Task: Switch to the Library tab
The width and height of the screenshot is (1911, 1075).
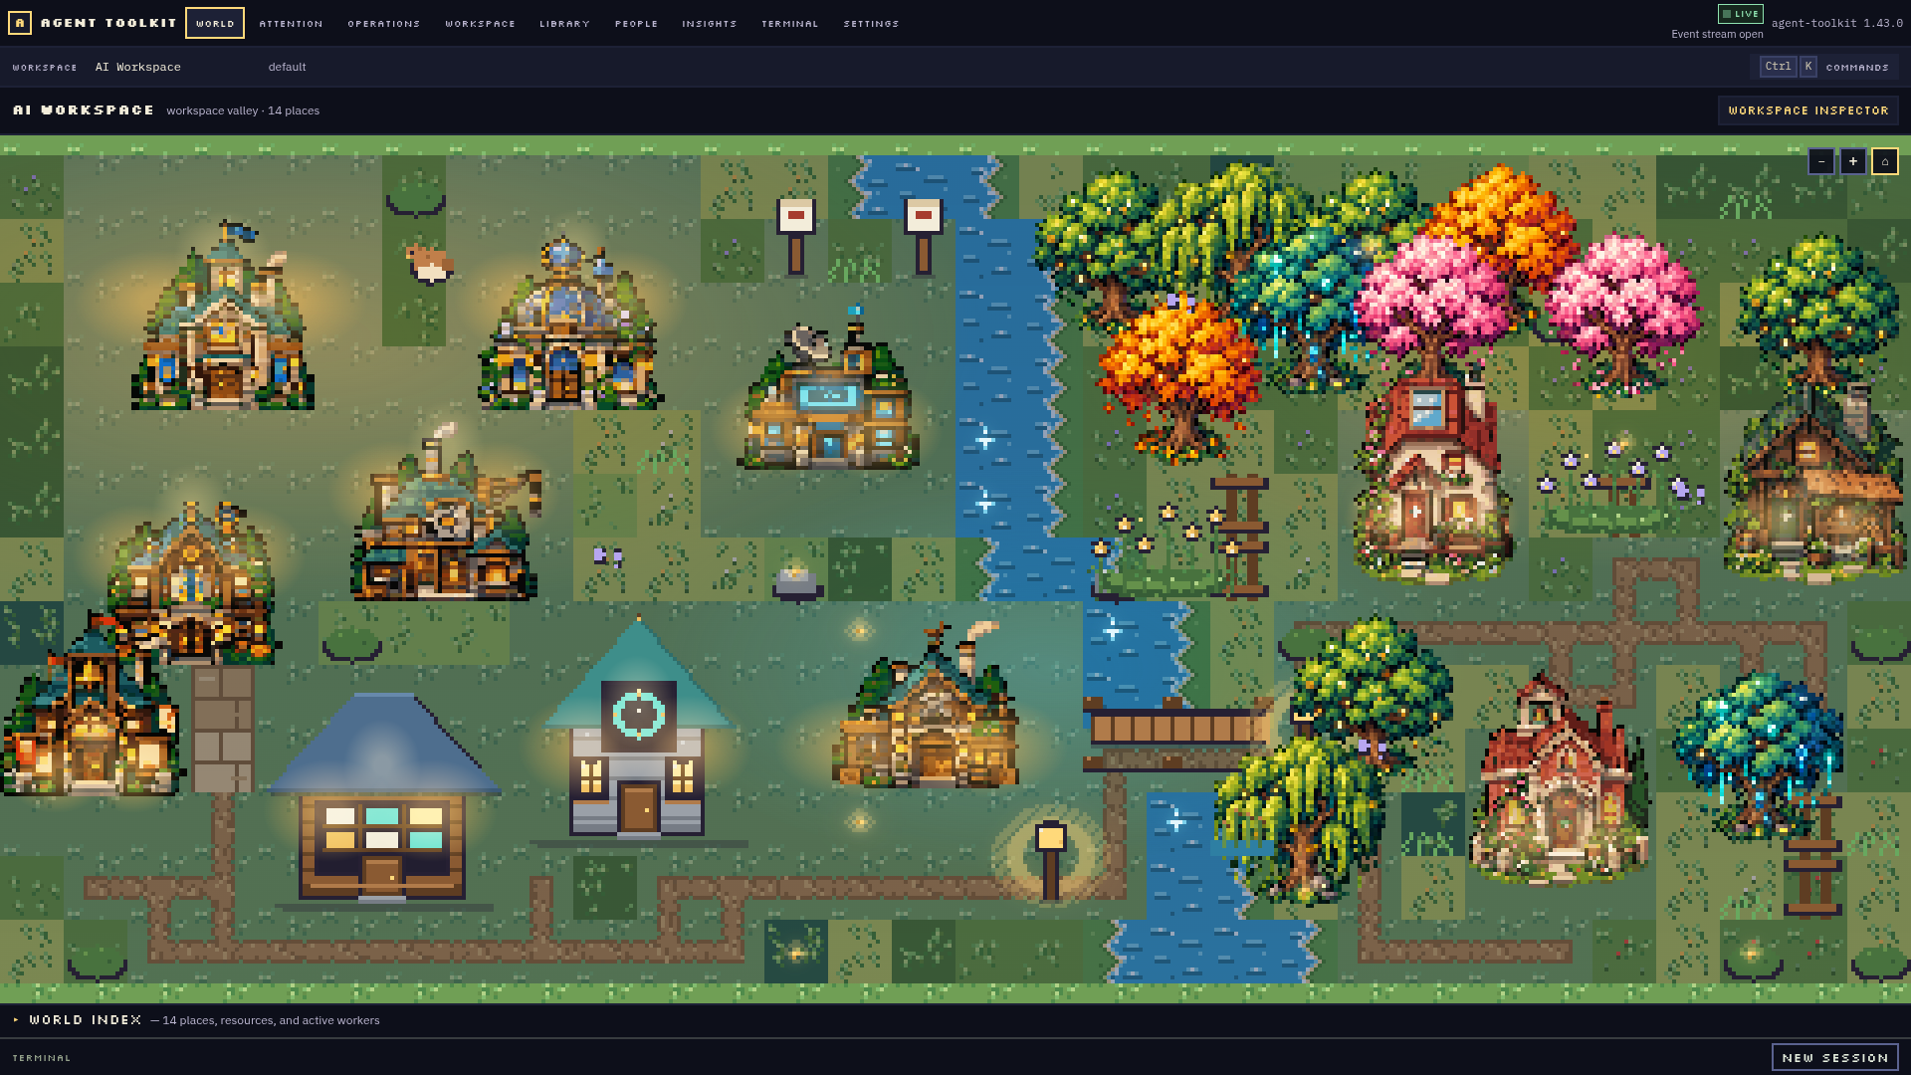Action: click(564, 23)
